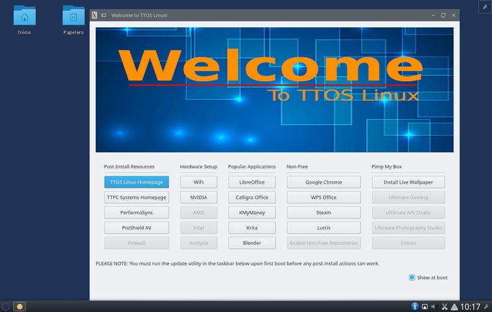The width and height of the screenshot is (492, 312).
Task: Click the disabled Ultimate Gaming button
Action: (x=408, y=198)
